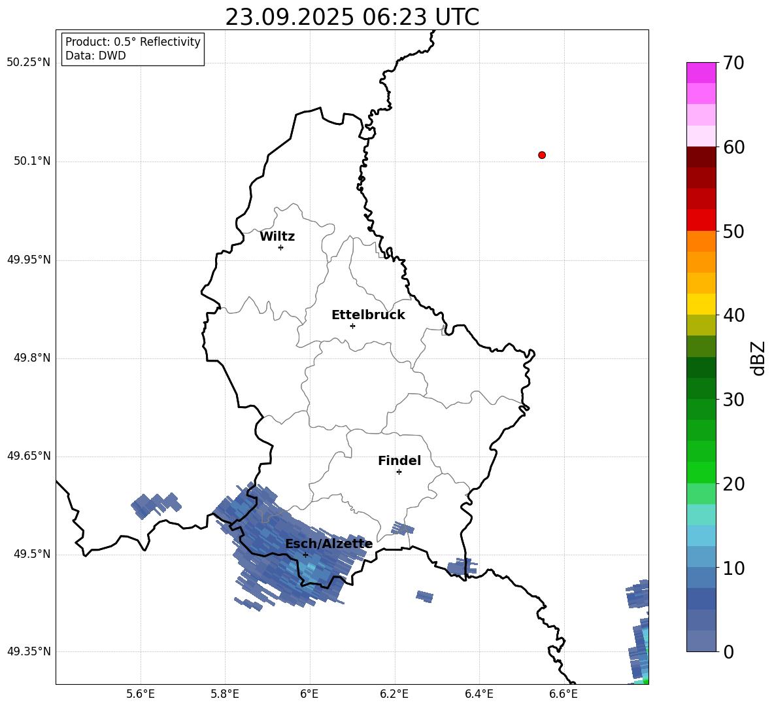Click the Esch/Alzette city label
The width and height of the screenshot is (774, 707).
click(x=329, y=544)
